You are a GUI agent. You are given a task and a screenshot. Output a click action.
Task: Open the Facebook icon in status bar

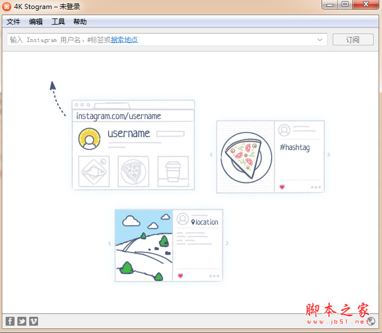click(10, 321)
